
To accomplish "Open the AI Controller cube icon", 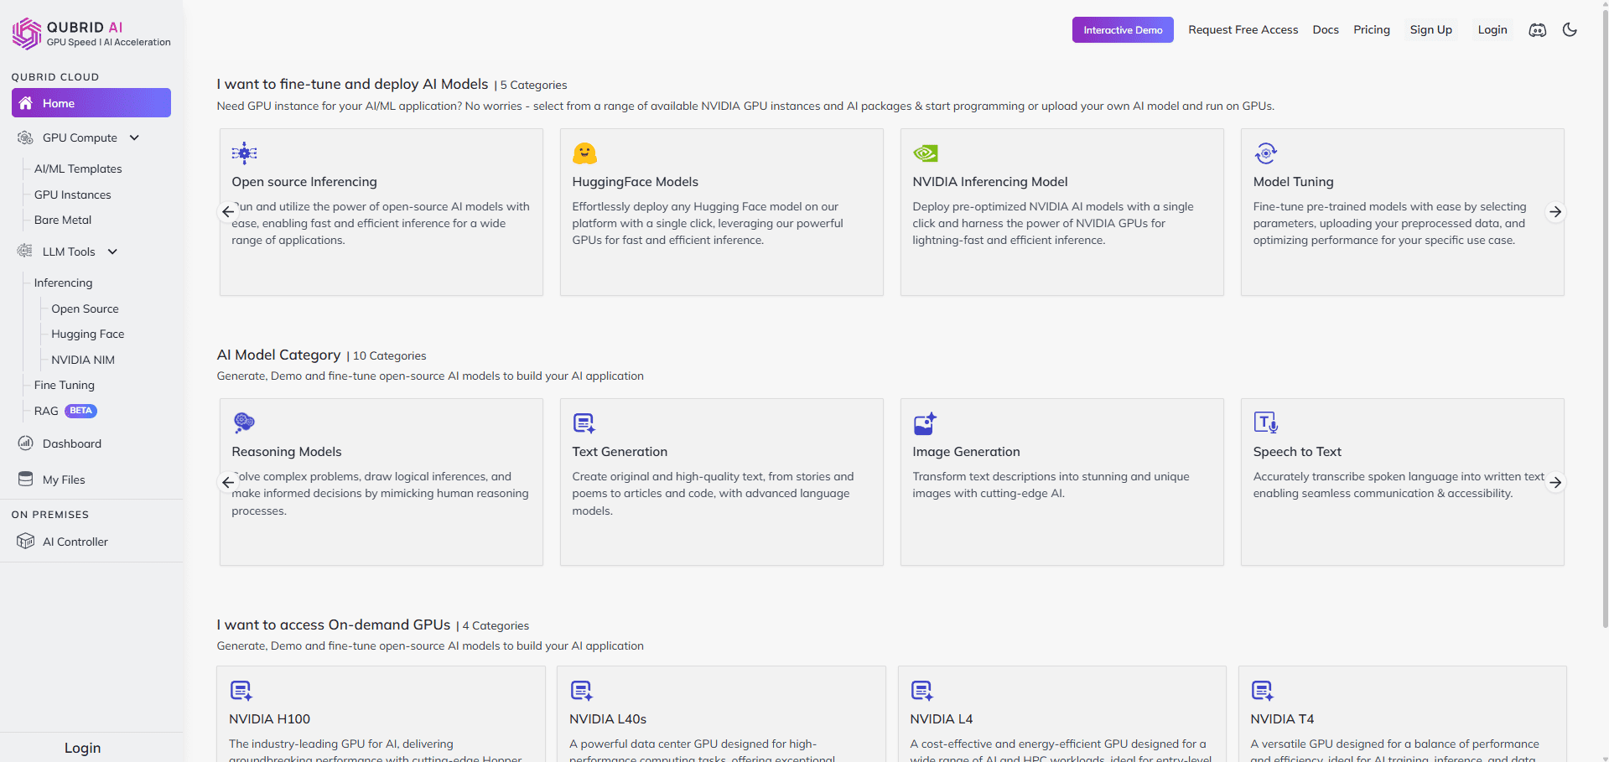I will [26, 542].
